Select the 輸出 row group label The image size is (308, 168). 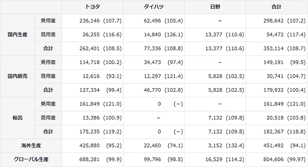coord(18,118)
